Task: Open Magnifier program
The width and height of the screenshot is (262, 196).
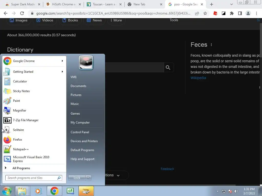Action: (x=34, y=110)
